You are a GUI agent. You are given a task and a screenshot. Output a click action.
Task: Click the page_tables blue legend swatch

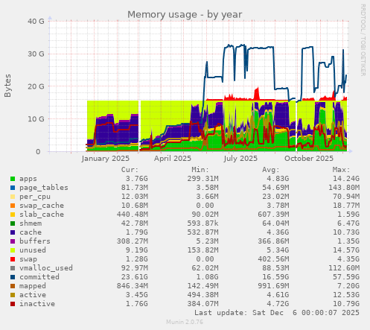click(13, 188)
